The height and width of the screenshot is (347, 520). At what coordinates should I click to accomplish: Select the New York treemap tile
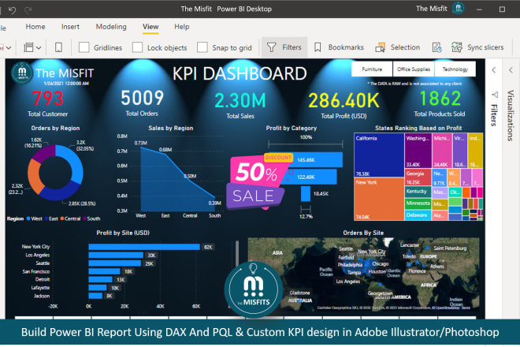(x=379, y=199)
